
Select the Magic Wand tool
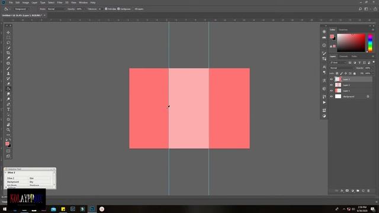coord(8,48)
